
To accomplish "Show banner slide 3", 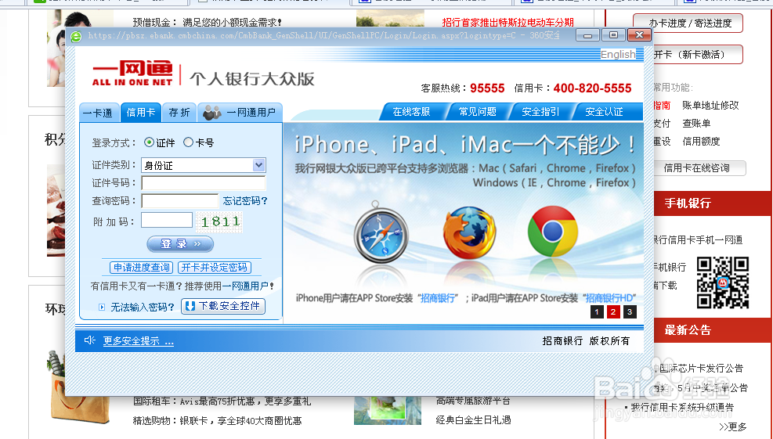I will [630, 312].
